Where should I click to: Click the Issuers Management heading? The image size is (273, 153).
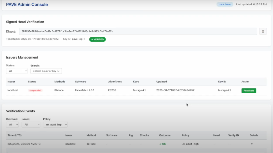(x=22, y=57)
